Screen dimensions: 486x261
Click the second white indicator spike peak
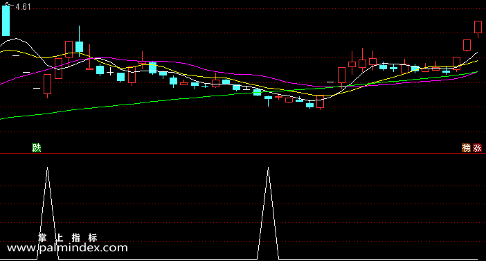pyautogui.click(x=268, y=168)
